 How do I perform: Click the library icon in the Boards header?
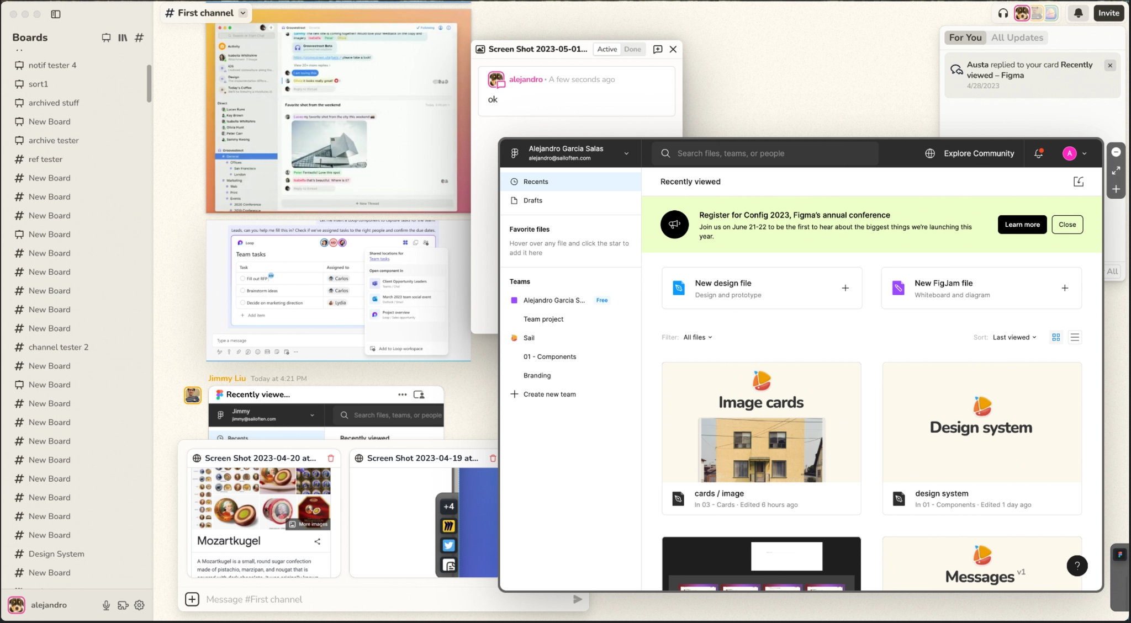tap(123, 38)
